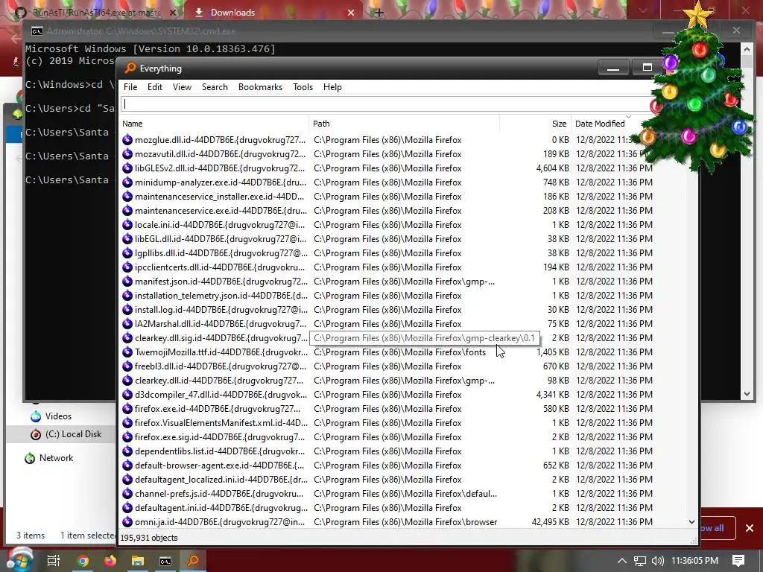The width and height of the screenshot is (763, 572).
Task: Click the firefox.exe.id-44DD7B6E file name
Action: point(218,409)
